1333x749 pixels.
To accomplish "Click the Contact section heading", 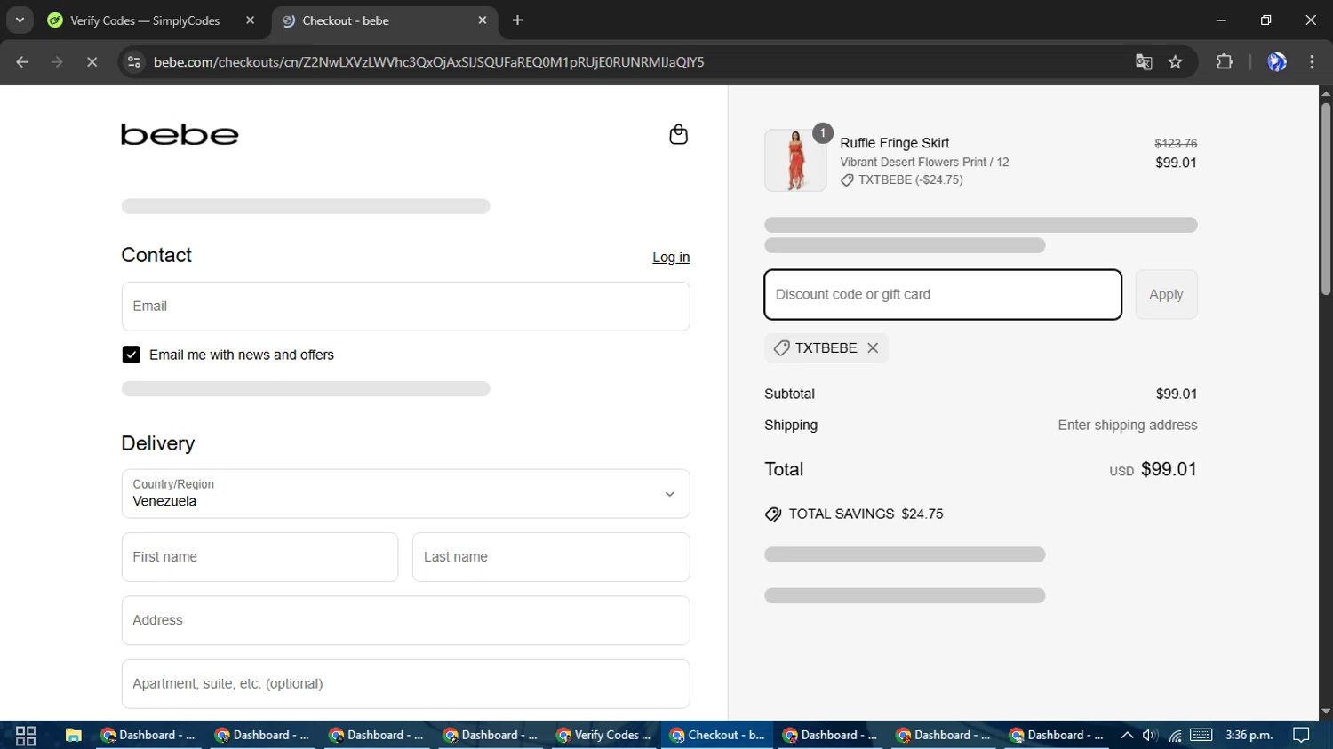I will click(x=156, y=255).
